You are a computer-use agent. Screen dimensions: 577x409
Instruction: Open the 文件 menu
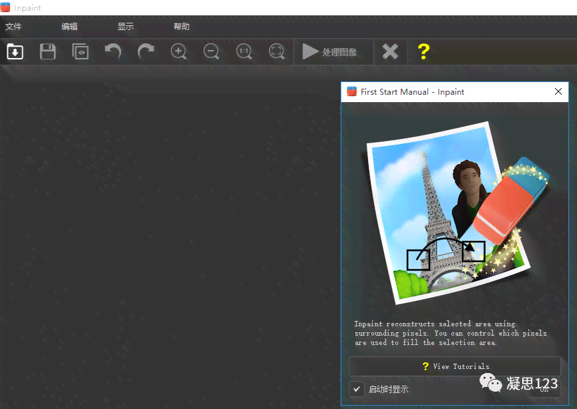pyautogui.click(x=13, y=27)
